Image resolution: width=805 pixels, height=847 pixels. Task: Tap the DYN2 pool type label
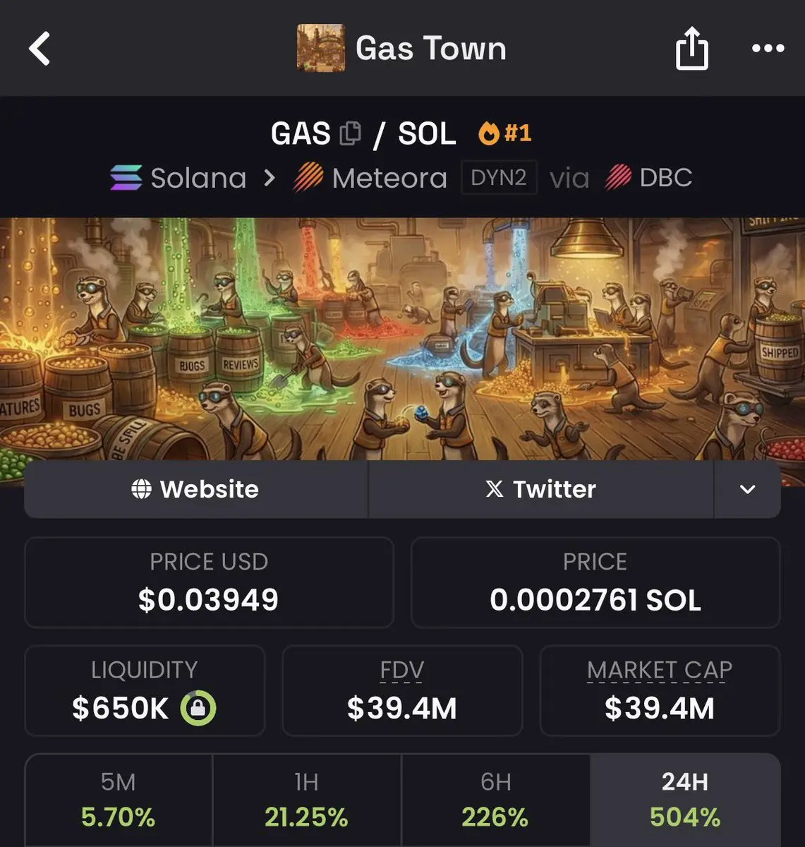pyautogui.click(x=499, y=178)
